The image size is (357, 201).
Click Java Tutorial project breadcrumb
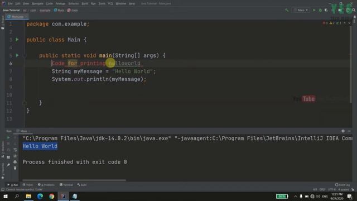[x=11, y=10]
